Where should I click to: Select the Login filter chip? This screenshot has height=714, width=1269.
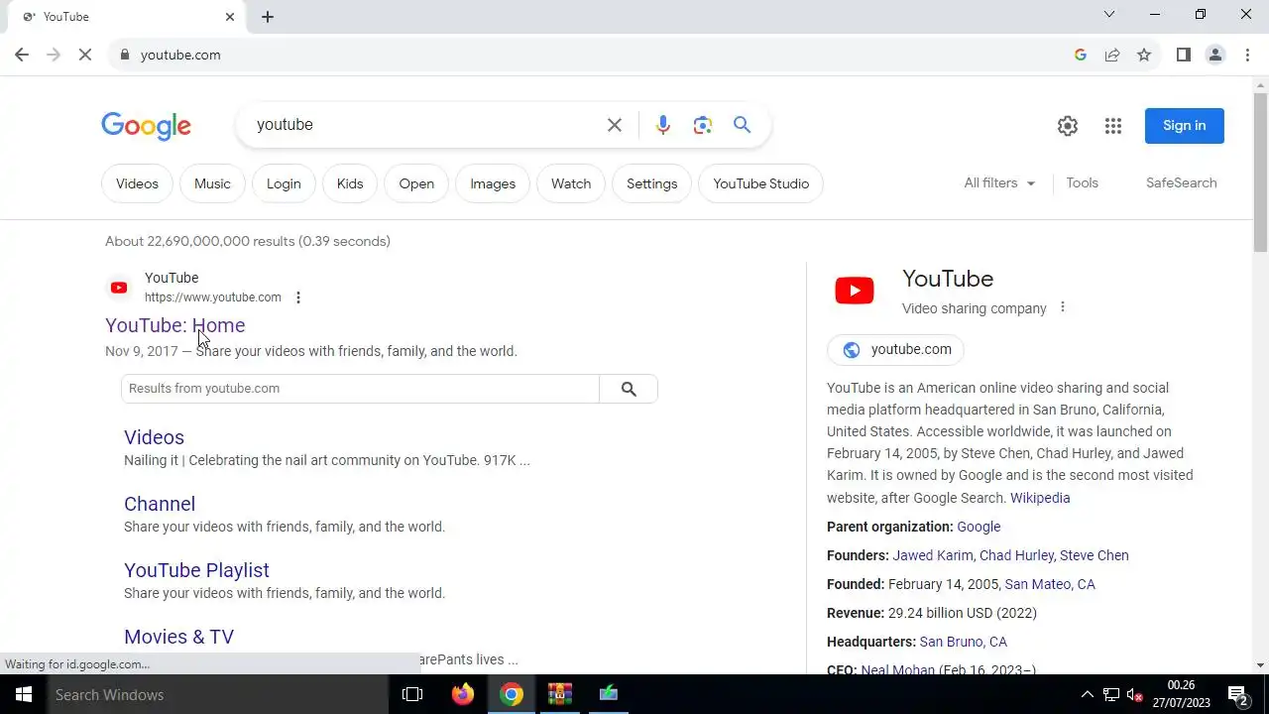[284, 183]
